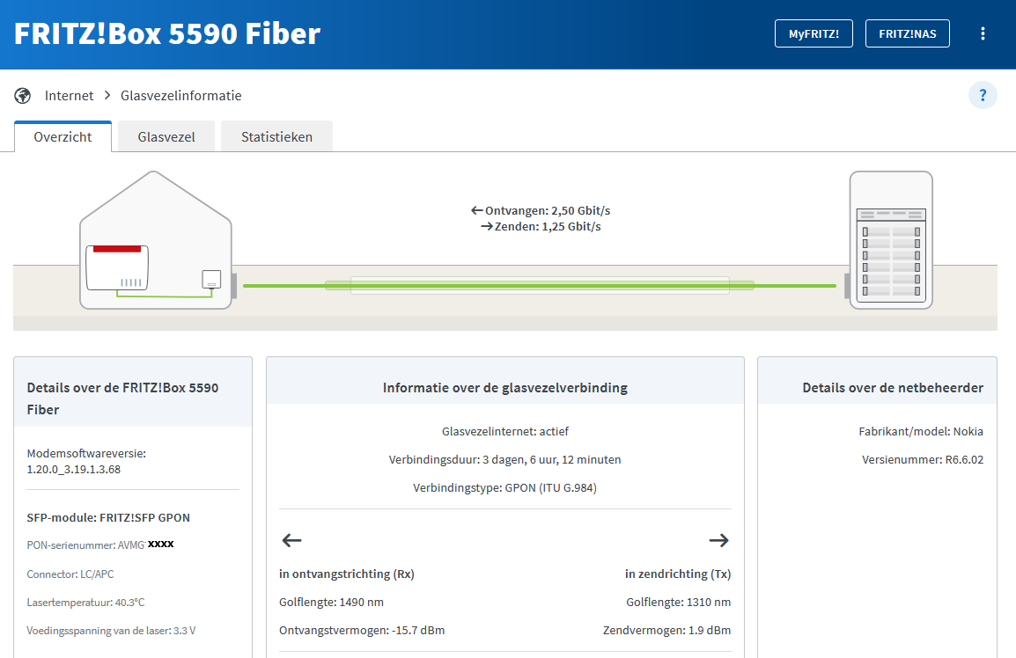Select the Overzicht tab
This screenshot has height=658, width=1016.
pyautogui.click(x=63, y=136)
